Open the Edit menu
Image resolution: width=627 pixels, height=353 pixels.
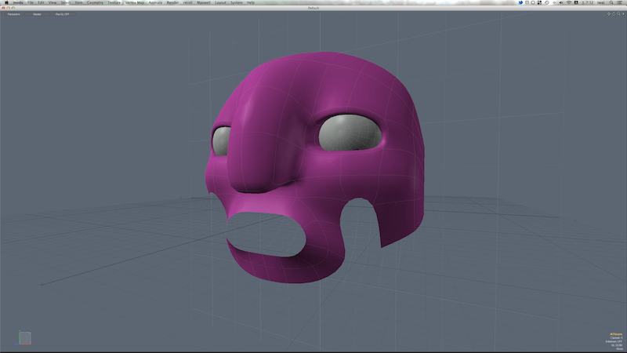click(x=41, y=2)
